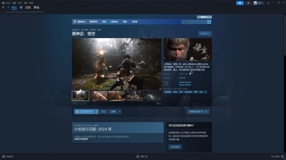Open the 好友 menu
Screen dimensions: 286x160
[20, 3]
